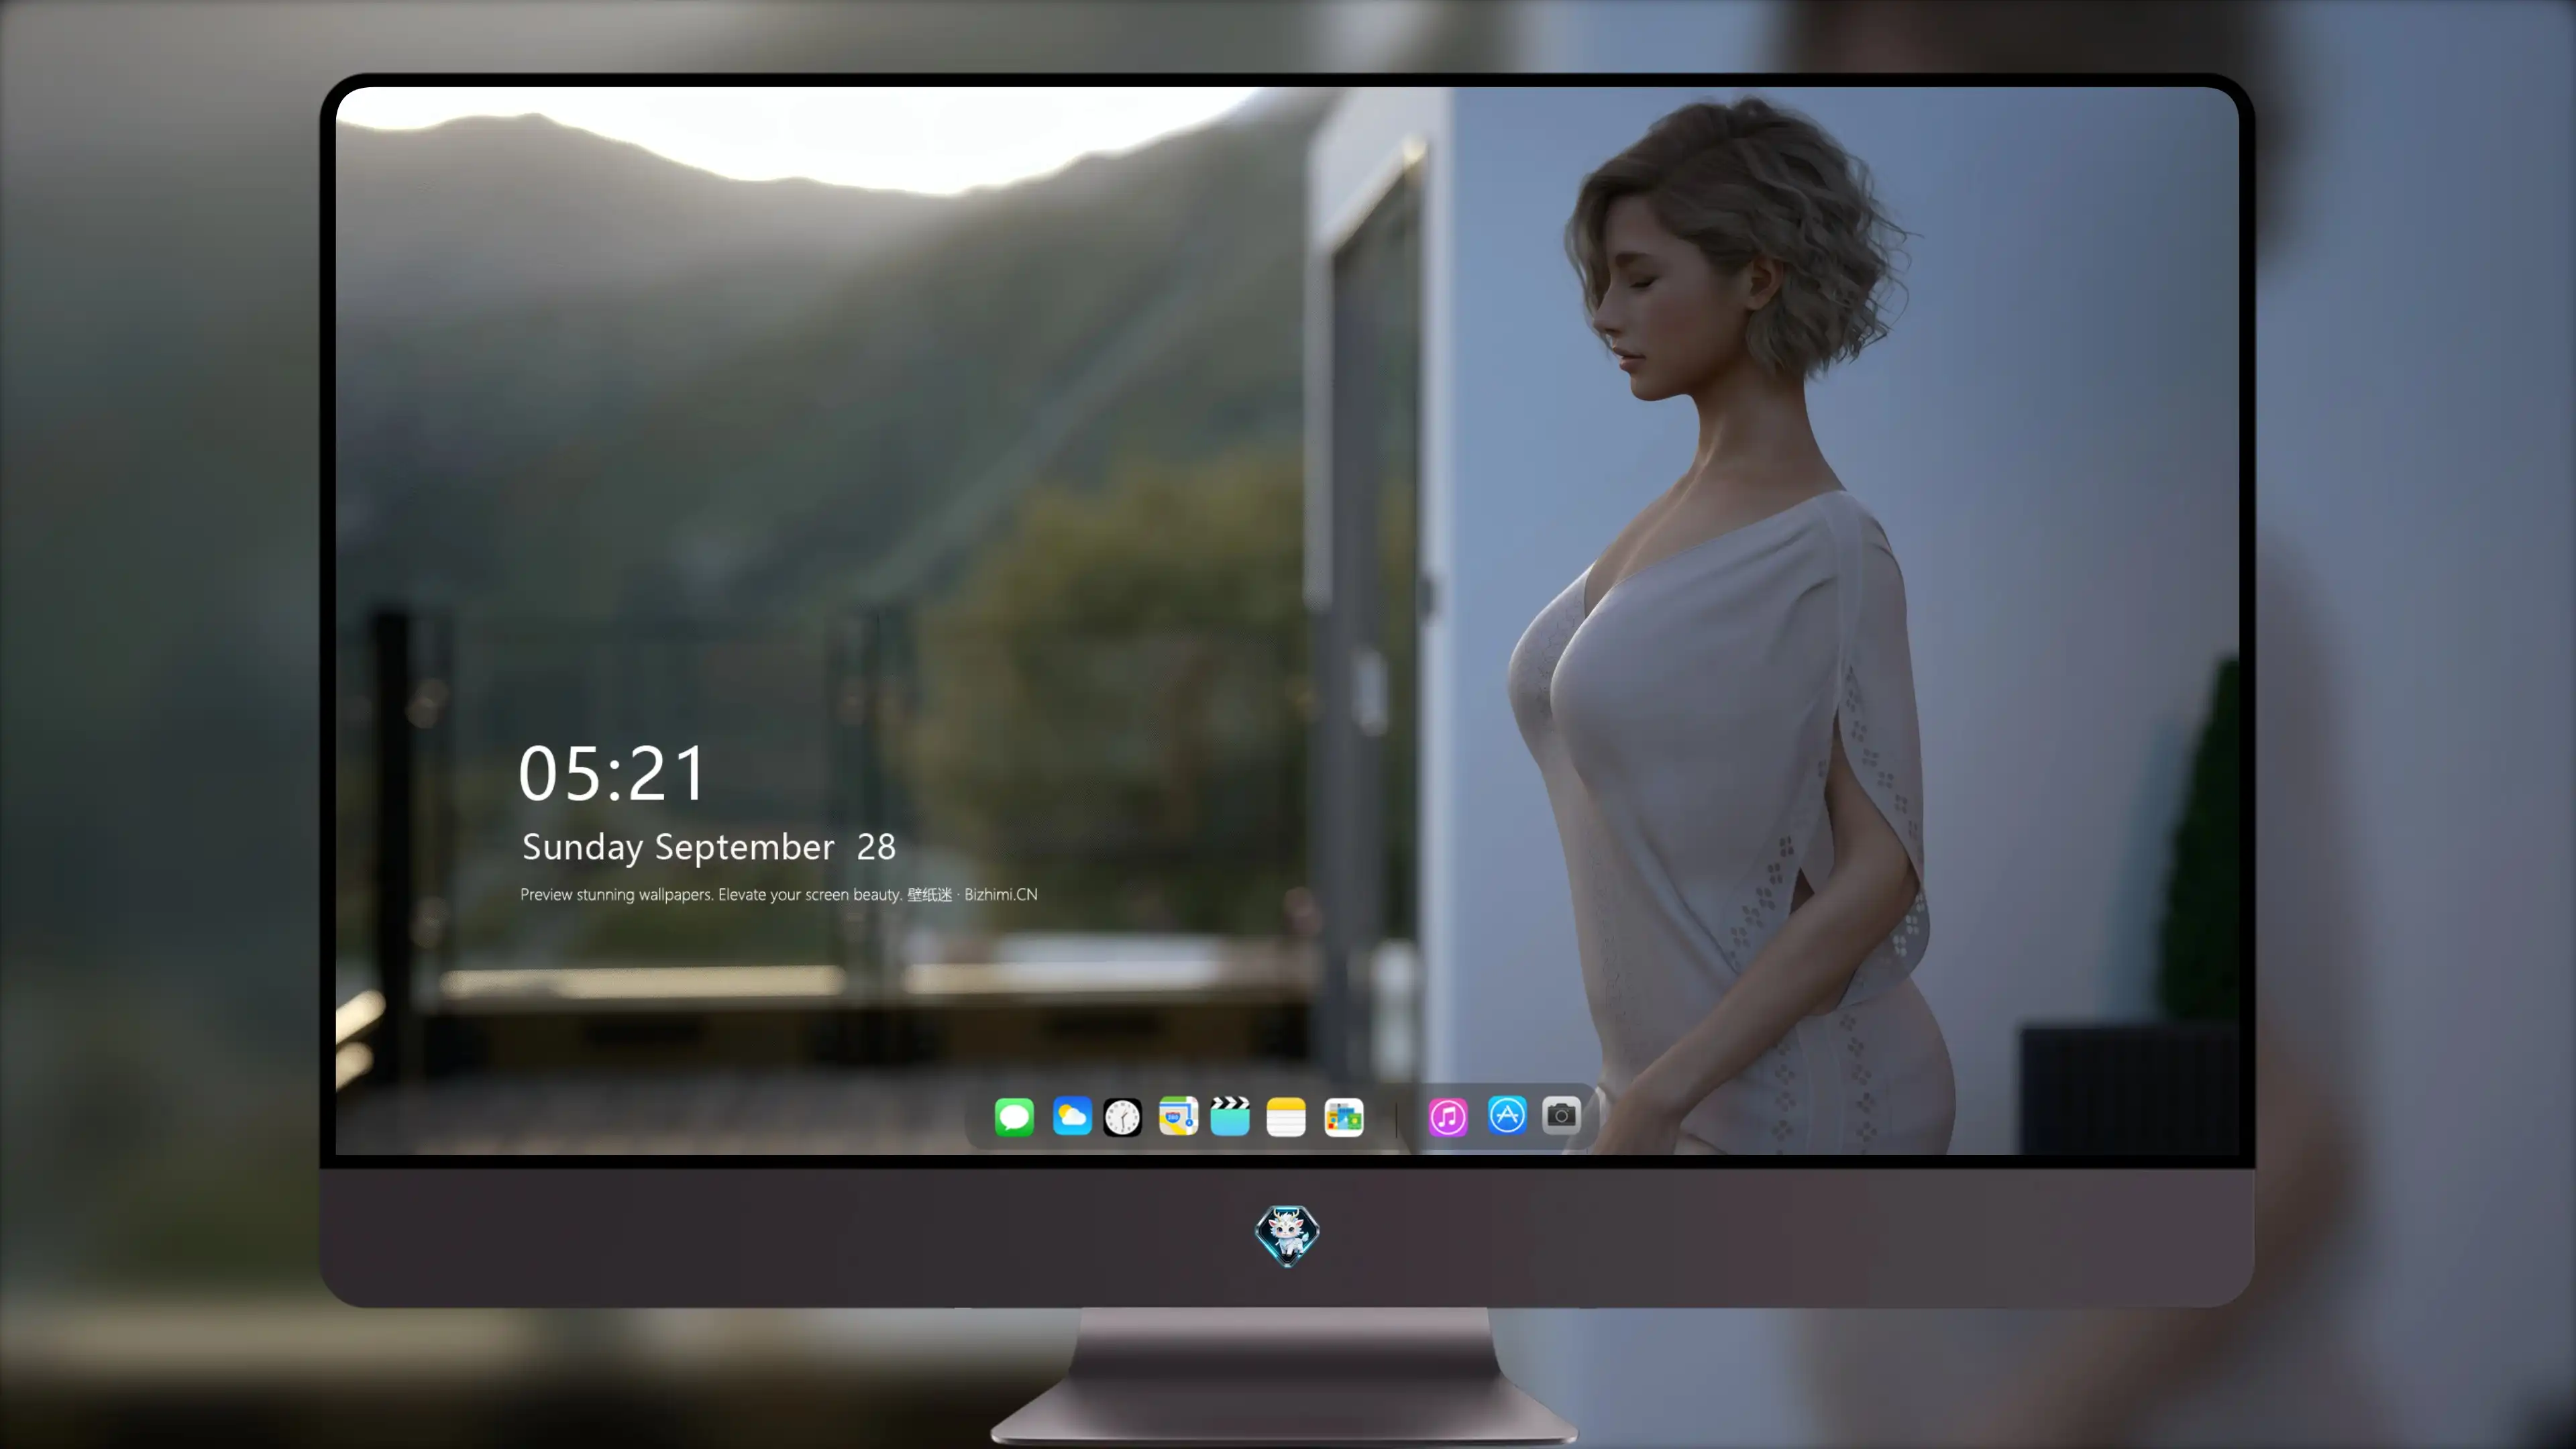Click the dragon logo on monitor chin
2576x1449 pixels.
(x=1287, y=1235)
